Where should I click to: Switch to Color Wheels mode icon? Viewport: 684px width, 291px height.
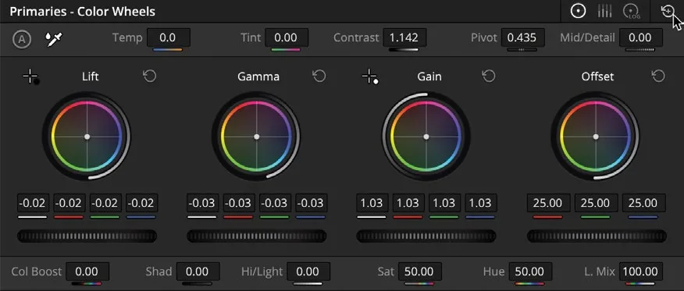(x=579, y=12)
